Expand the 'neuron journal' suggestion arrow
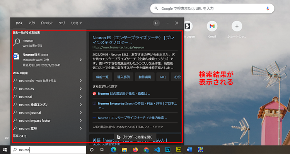 point(80,112)
